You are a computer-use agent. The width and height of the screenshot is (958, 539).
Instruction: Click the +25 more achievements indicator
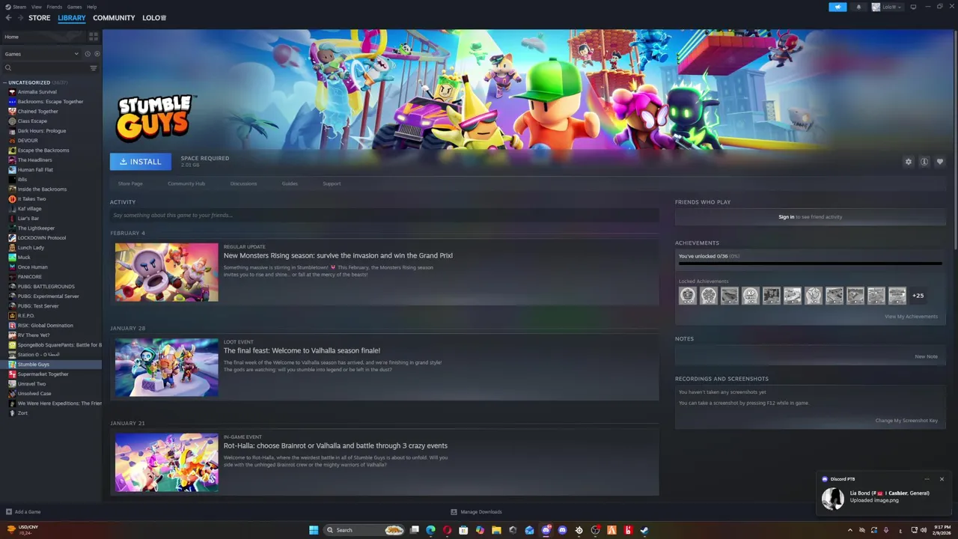[918, 296]
